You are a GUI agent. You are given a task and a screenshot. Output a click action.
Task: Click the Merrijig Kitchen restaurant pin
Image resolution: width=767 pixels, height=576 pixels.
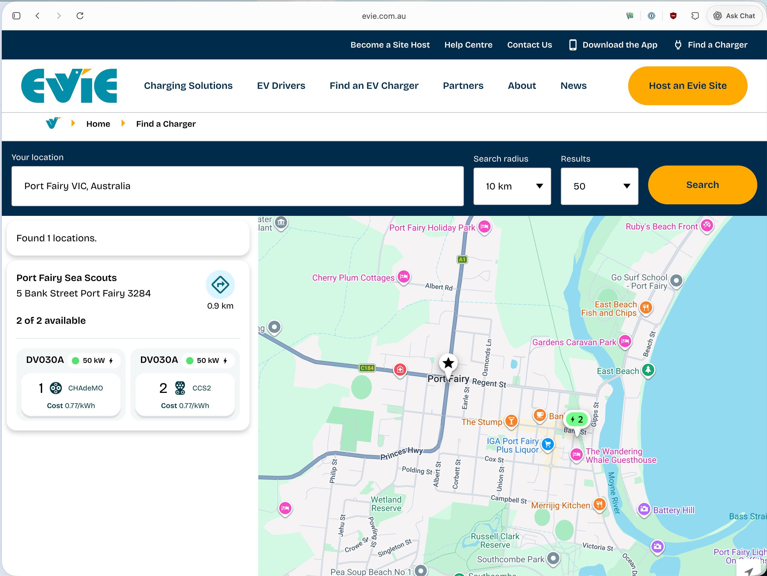tap(600, 504)
